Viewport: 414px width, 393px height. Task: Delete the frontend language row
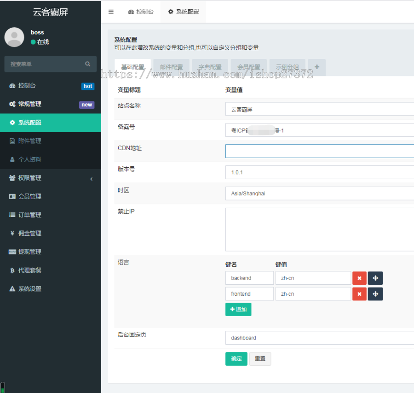[359, 294]
